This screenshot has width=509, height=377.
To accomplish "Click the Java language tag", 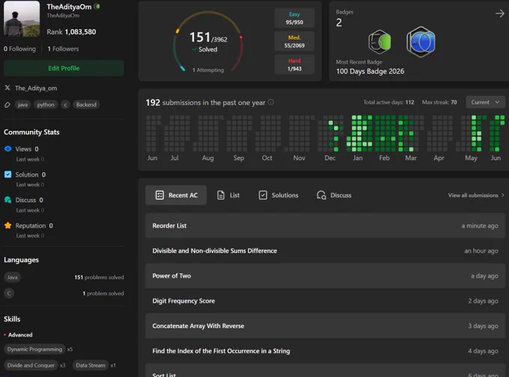I will point(12,277).
